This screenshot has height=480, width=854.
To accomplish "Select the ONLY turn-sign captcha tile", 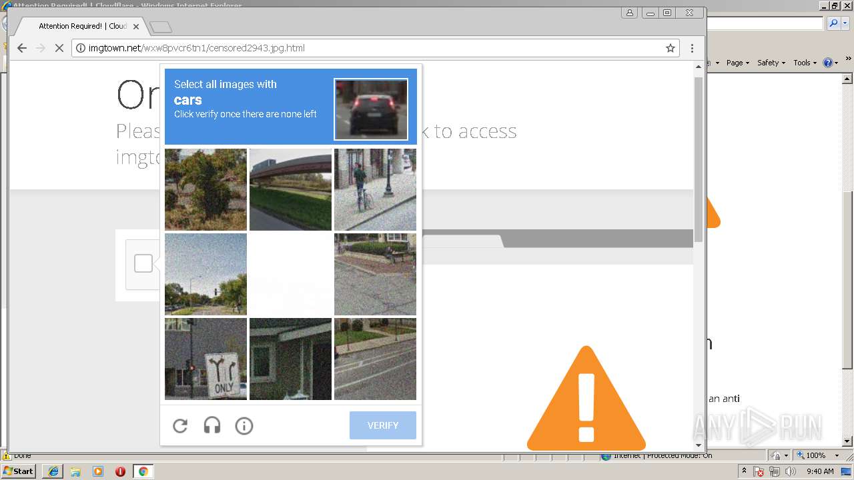I will (205, 359).
